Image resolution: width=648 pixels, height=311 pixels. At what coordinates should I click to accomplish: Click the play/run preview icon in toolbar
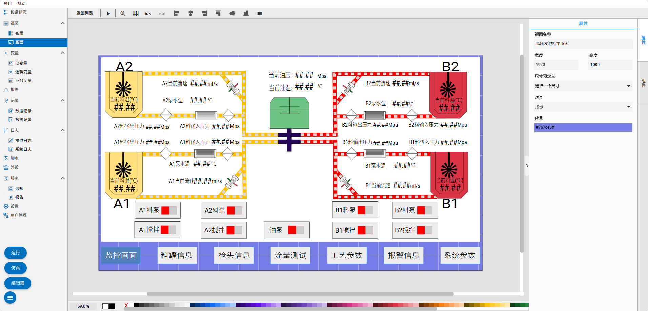(108, 14)
